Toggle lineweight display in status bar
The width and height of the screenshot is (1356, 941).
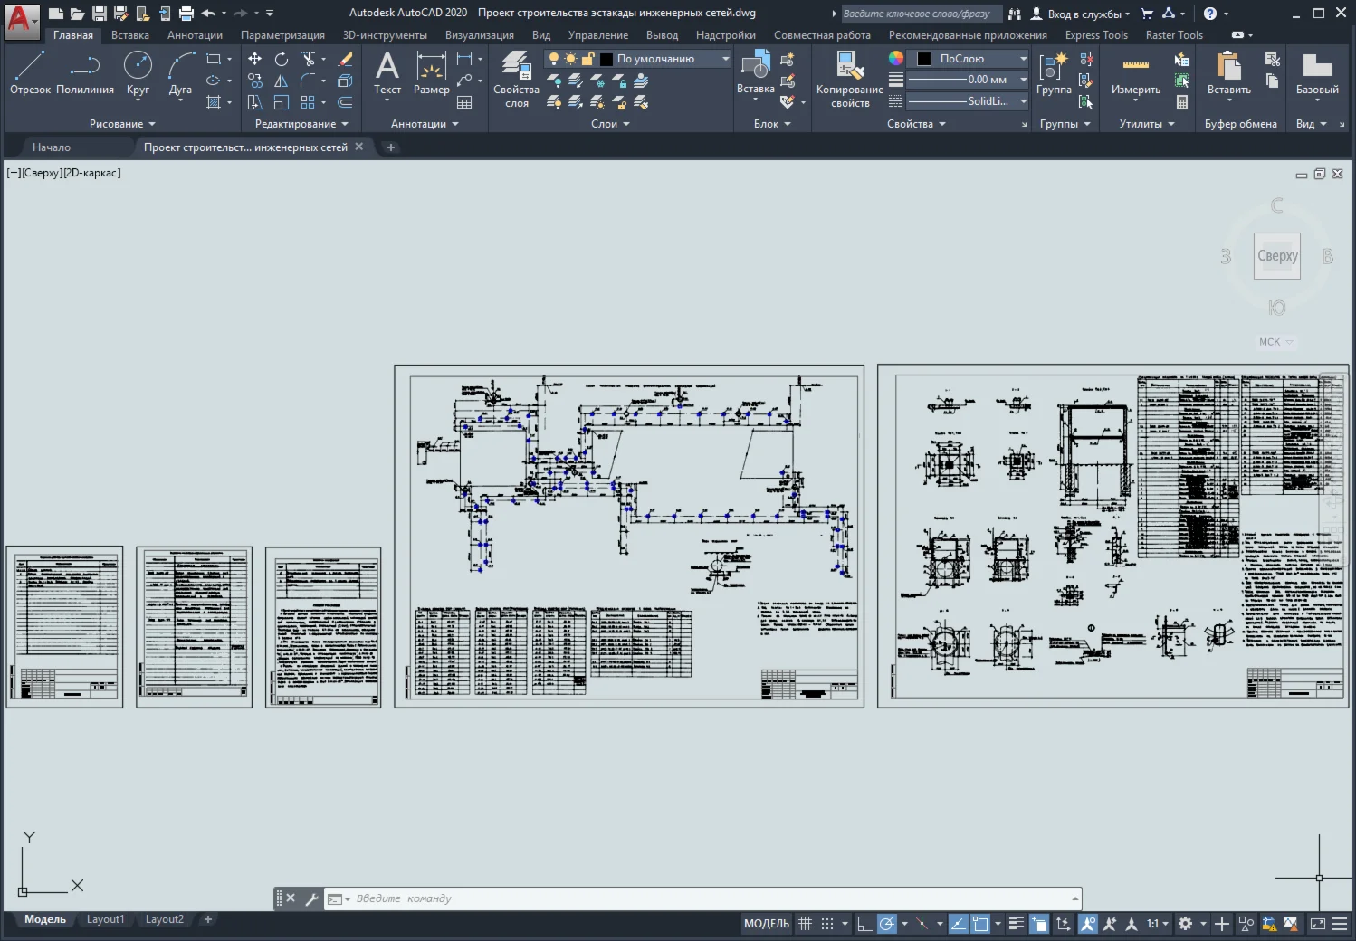pos(1016,924)
